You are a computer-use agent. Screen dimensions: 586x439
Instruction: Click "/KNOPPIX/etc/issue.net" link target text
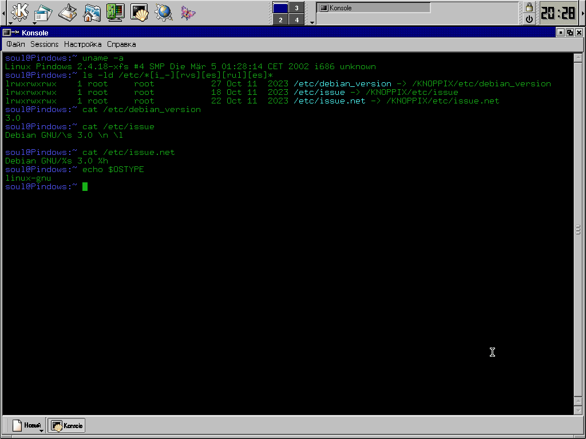click(x=443, y=101)
